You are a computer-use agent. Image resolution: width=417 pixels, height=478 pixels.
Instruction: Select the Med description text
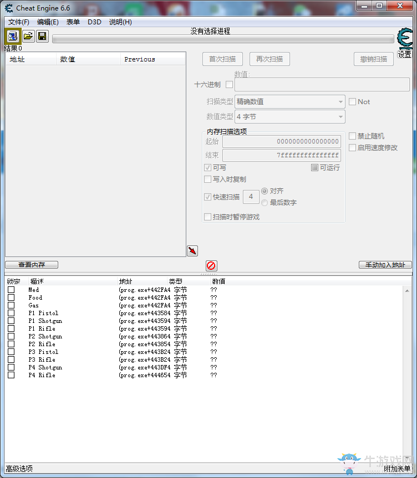tap(34, 290)
